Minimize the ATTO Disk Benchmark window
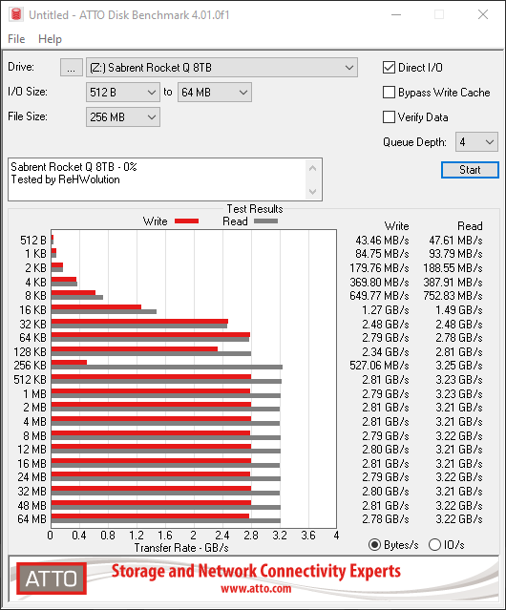The image size is (506, 610). pos(396,14)
